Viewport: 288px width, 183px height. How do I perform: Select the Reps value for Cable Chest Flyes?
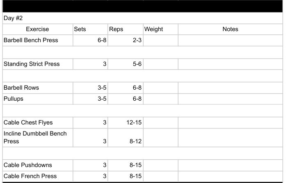coord(125,122)
